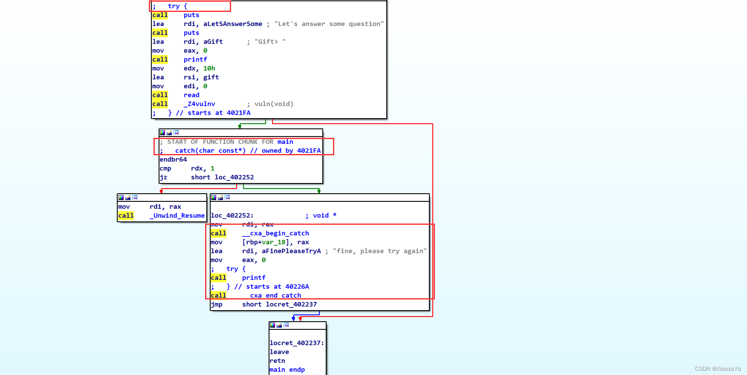
Task: Click the __cxa_begin_catch call
Action: click(275, 233)
